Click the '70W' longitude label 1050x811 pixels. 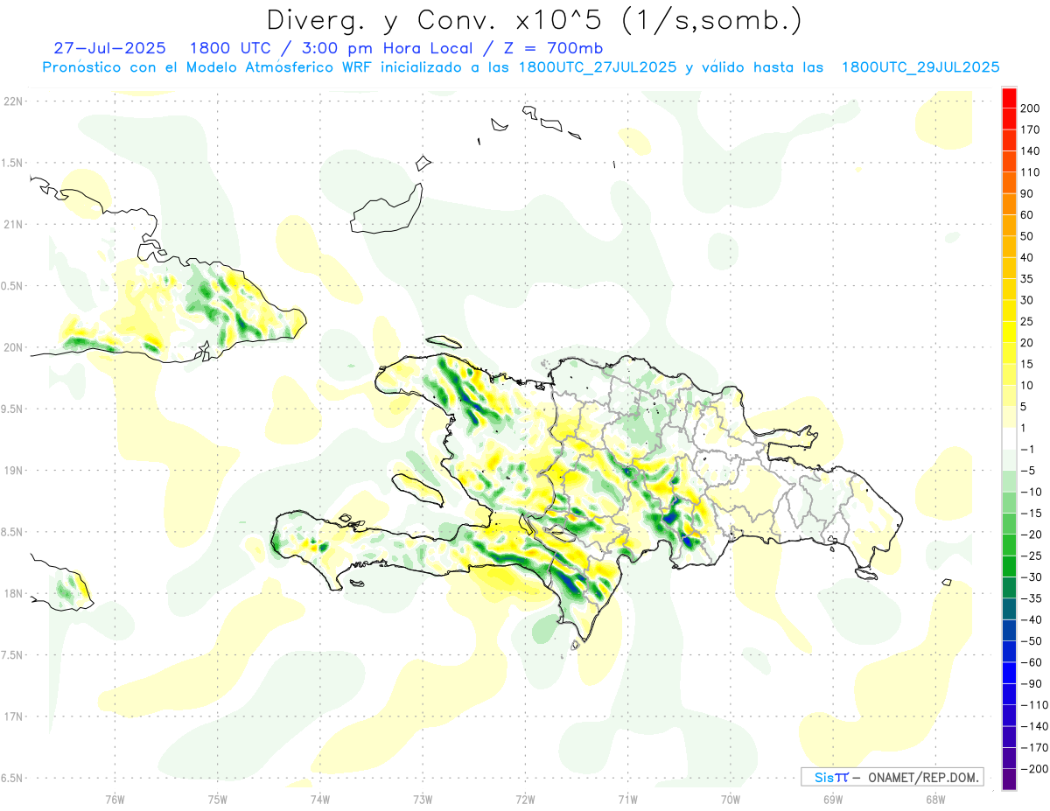tap(731, 799)
